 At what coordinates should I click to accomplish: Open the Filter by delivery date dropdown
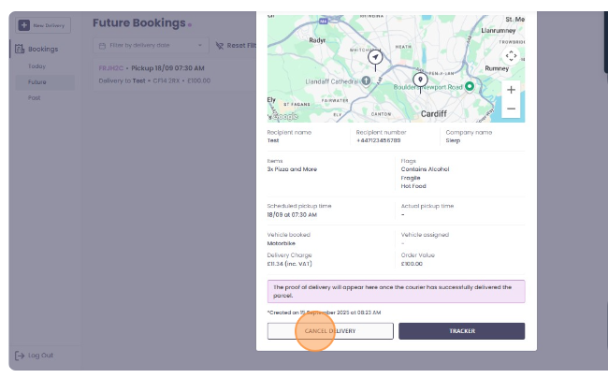click(151, 45)
